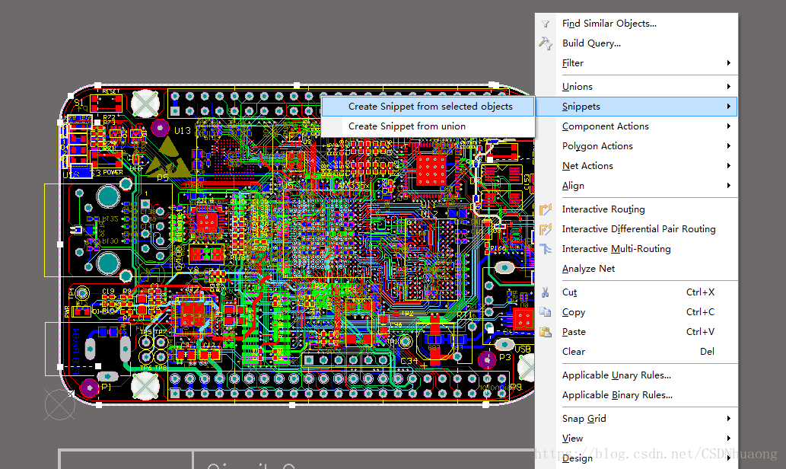
Task: Expand the Unions submenu
Action: coord(577,87)
